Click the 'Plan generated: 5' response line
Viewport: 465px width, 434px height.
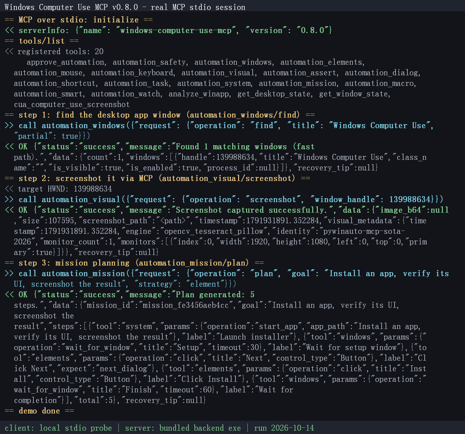(130, 295)
